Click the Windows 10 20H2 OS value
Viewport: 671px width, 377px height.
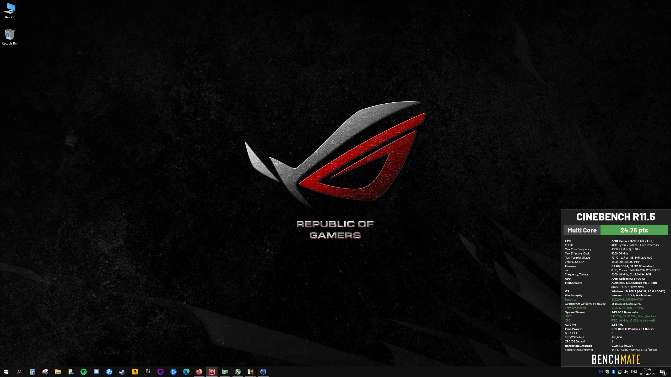click(x=638, y=291)
